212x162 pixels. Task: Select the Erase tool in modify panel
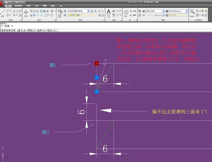tap(31, 15)
